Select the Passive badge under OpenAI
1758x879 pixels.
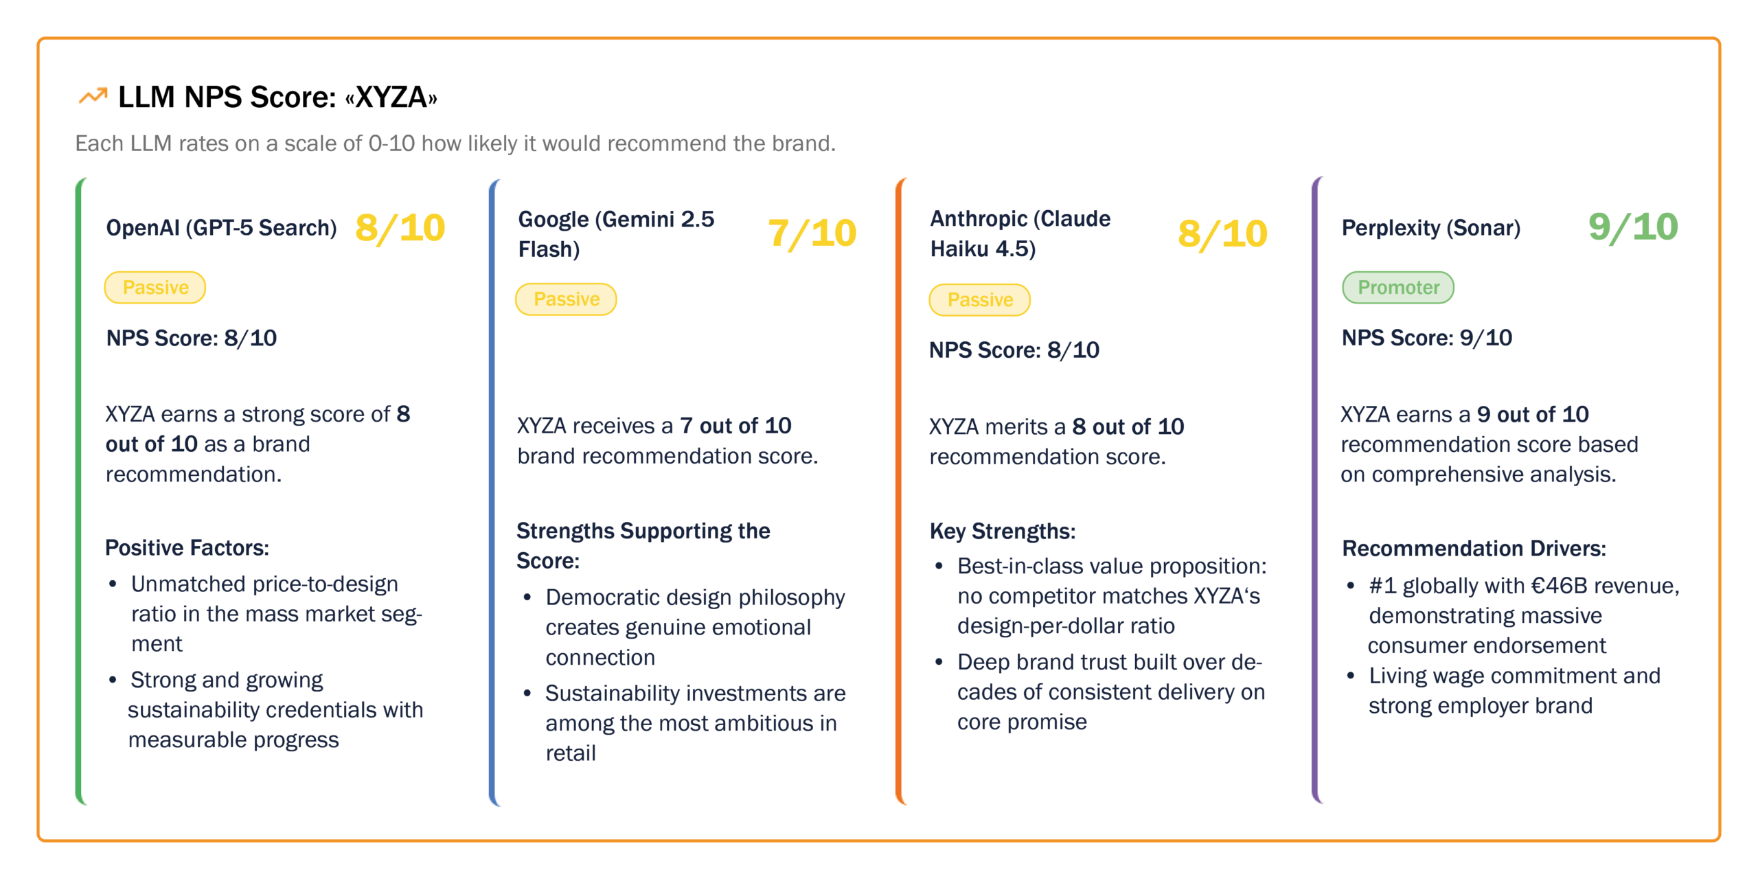click(155, 287)
